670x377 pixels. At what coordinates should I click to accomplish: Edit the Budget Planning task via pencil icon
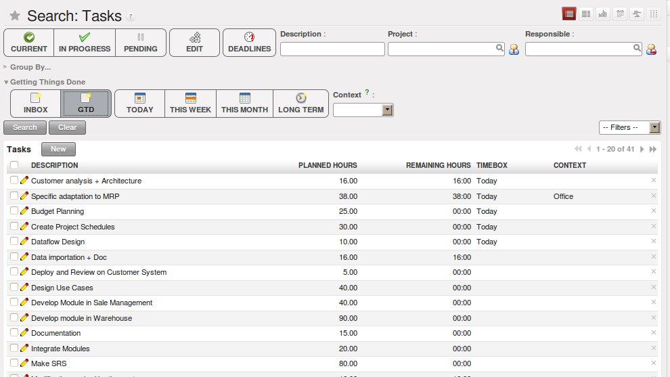(24, 211)
